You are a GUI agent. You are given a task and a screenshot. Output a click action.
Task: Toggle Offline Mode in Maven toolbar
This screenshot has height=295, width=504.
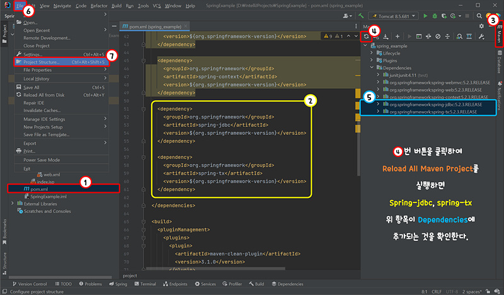428,37
